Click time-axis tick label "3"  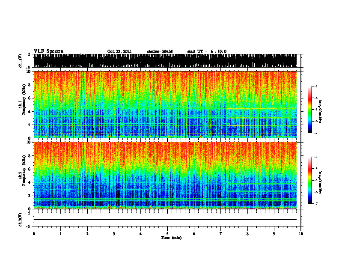tap(114, 234)
